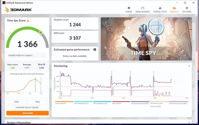
Task: Click the Intel Iris Xe Graphics label
Action: pos(20,55)
